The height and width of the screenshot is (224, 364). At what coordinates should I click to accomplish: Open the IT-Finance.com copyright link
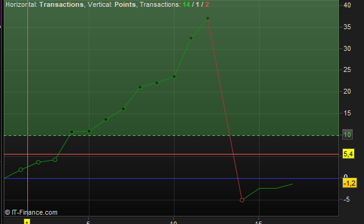coord(31,212)
